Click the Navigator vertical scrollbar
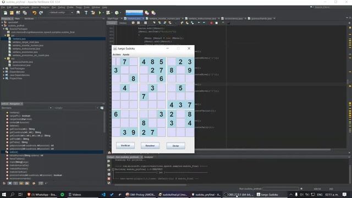 click(x=104, y=122)
